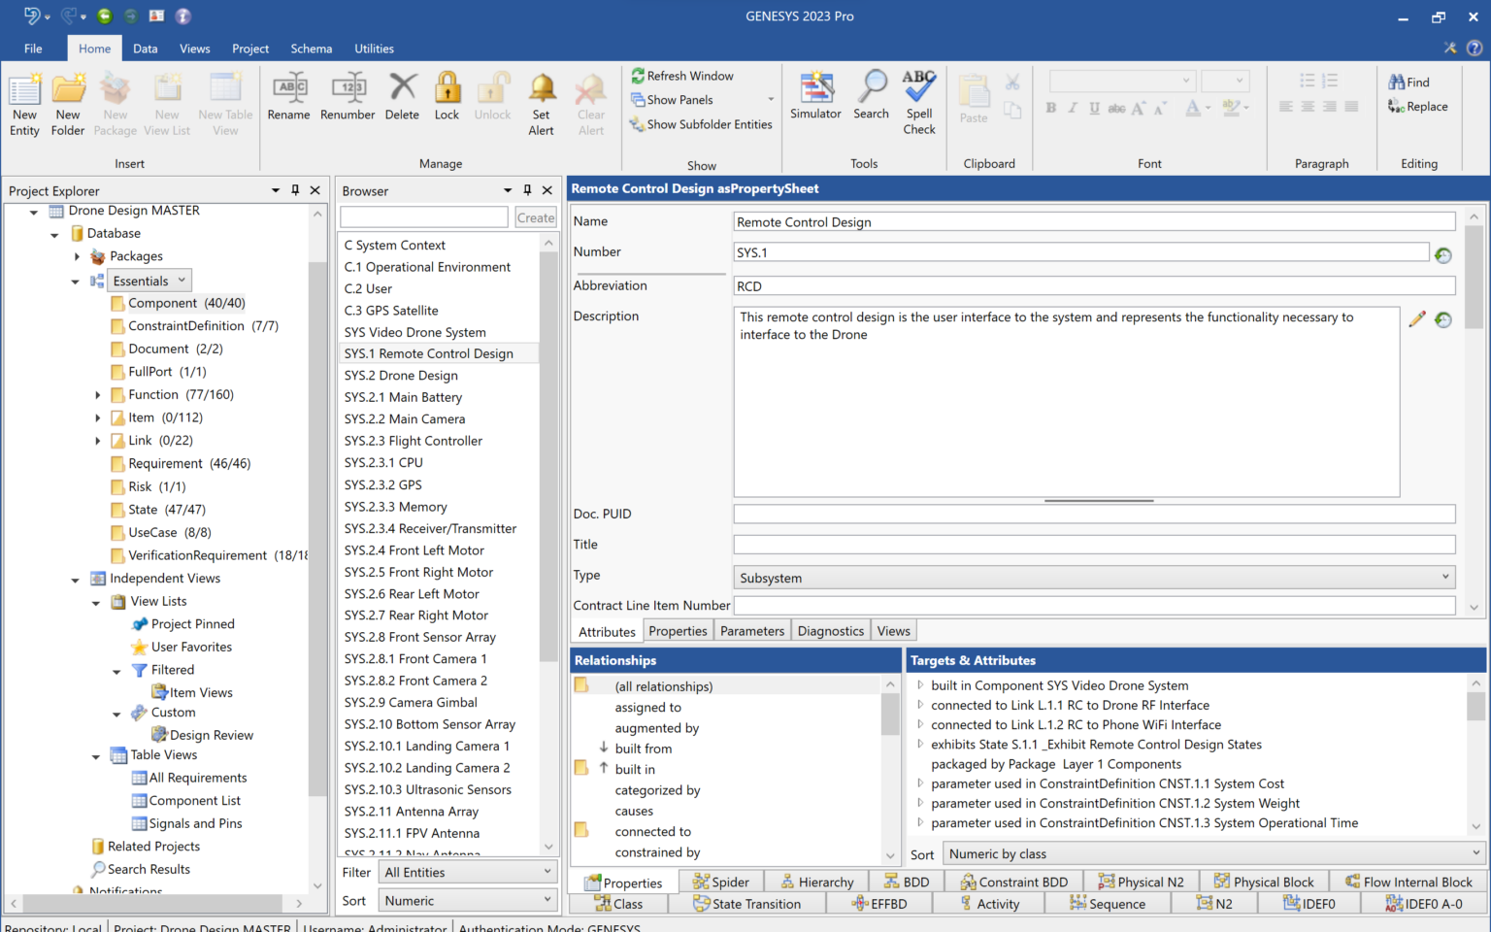Click Replace in the Editing group
Viewport: 1491px width, 932px height.
click(1420, 107)
